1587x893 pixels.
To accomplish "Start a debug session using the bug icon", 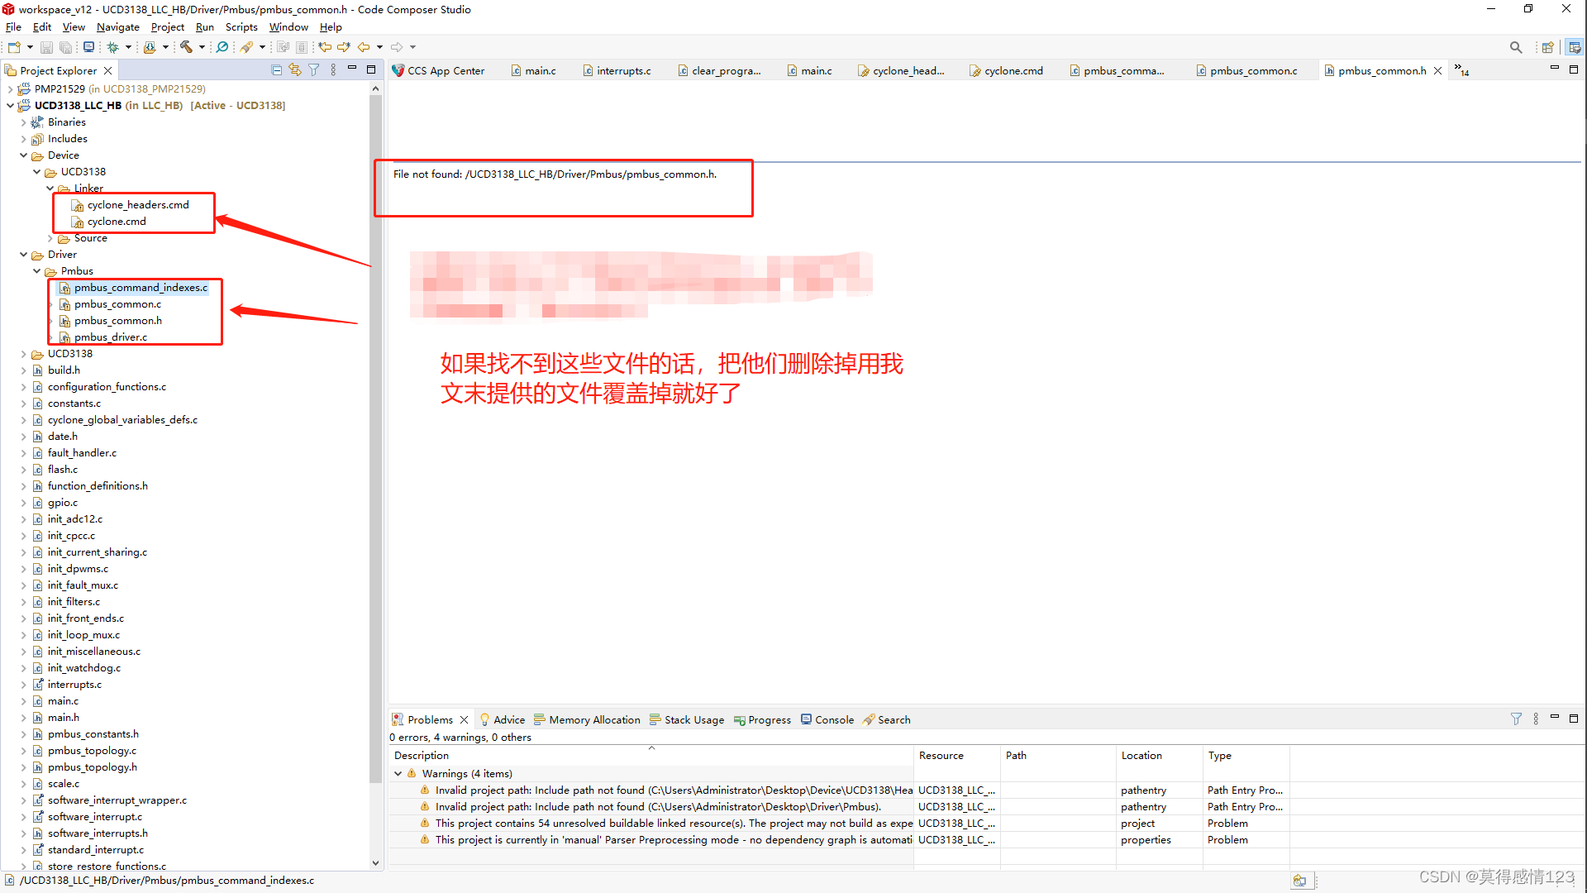I will pos(113,47).
